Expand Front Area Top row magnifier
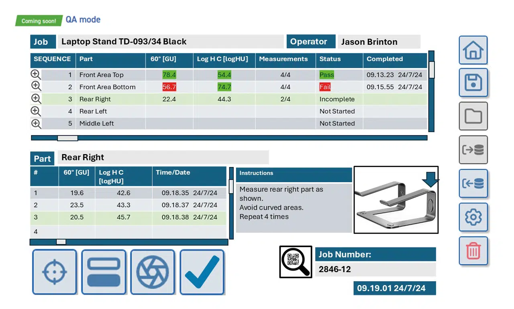514x309 pixels. [36, 75]
